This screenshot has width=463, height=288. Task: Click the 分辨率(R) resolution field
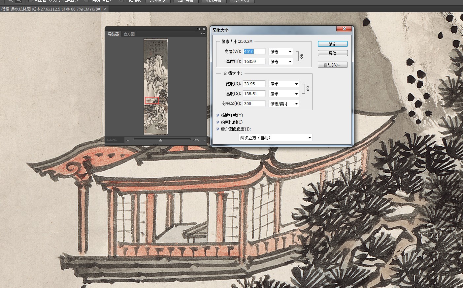pos(254,104)
